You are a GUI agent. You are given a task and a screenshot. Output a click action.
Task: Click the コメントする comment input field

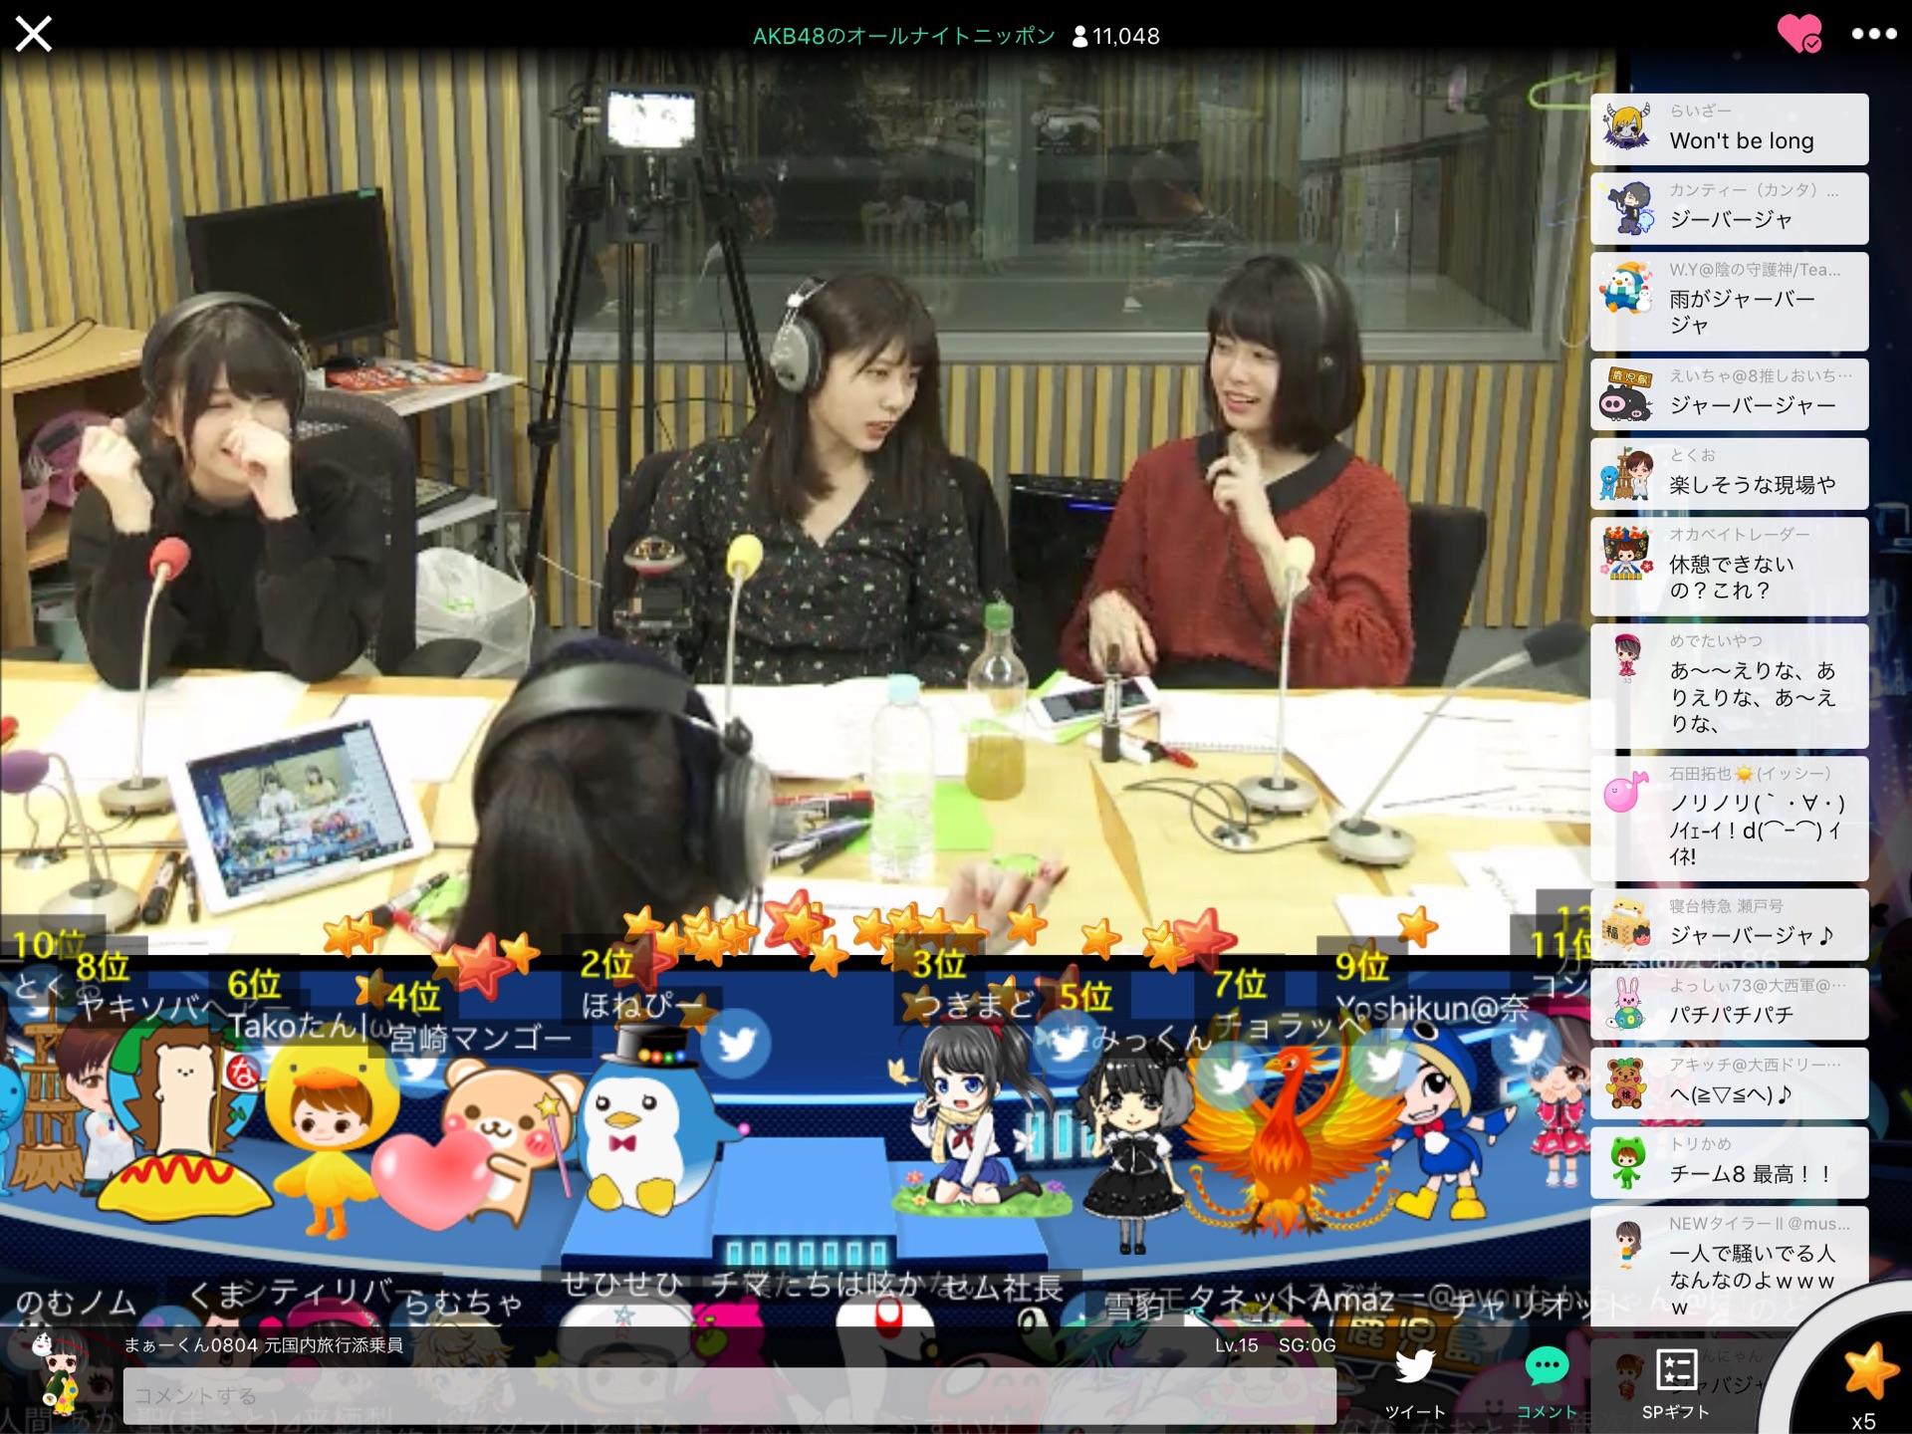click(729, 1395)
